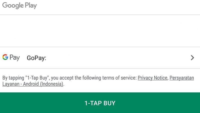This screenshot has width=200, height=113.
Task: Open the GoPay payment method row
Action: [100, 58]
